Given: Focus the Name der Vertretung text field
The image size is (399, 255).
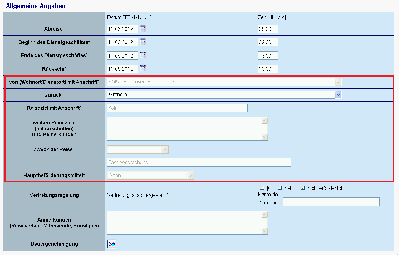Looking at the screenshot, I should (331, 202).
